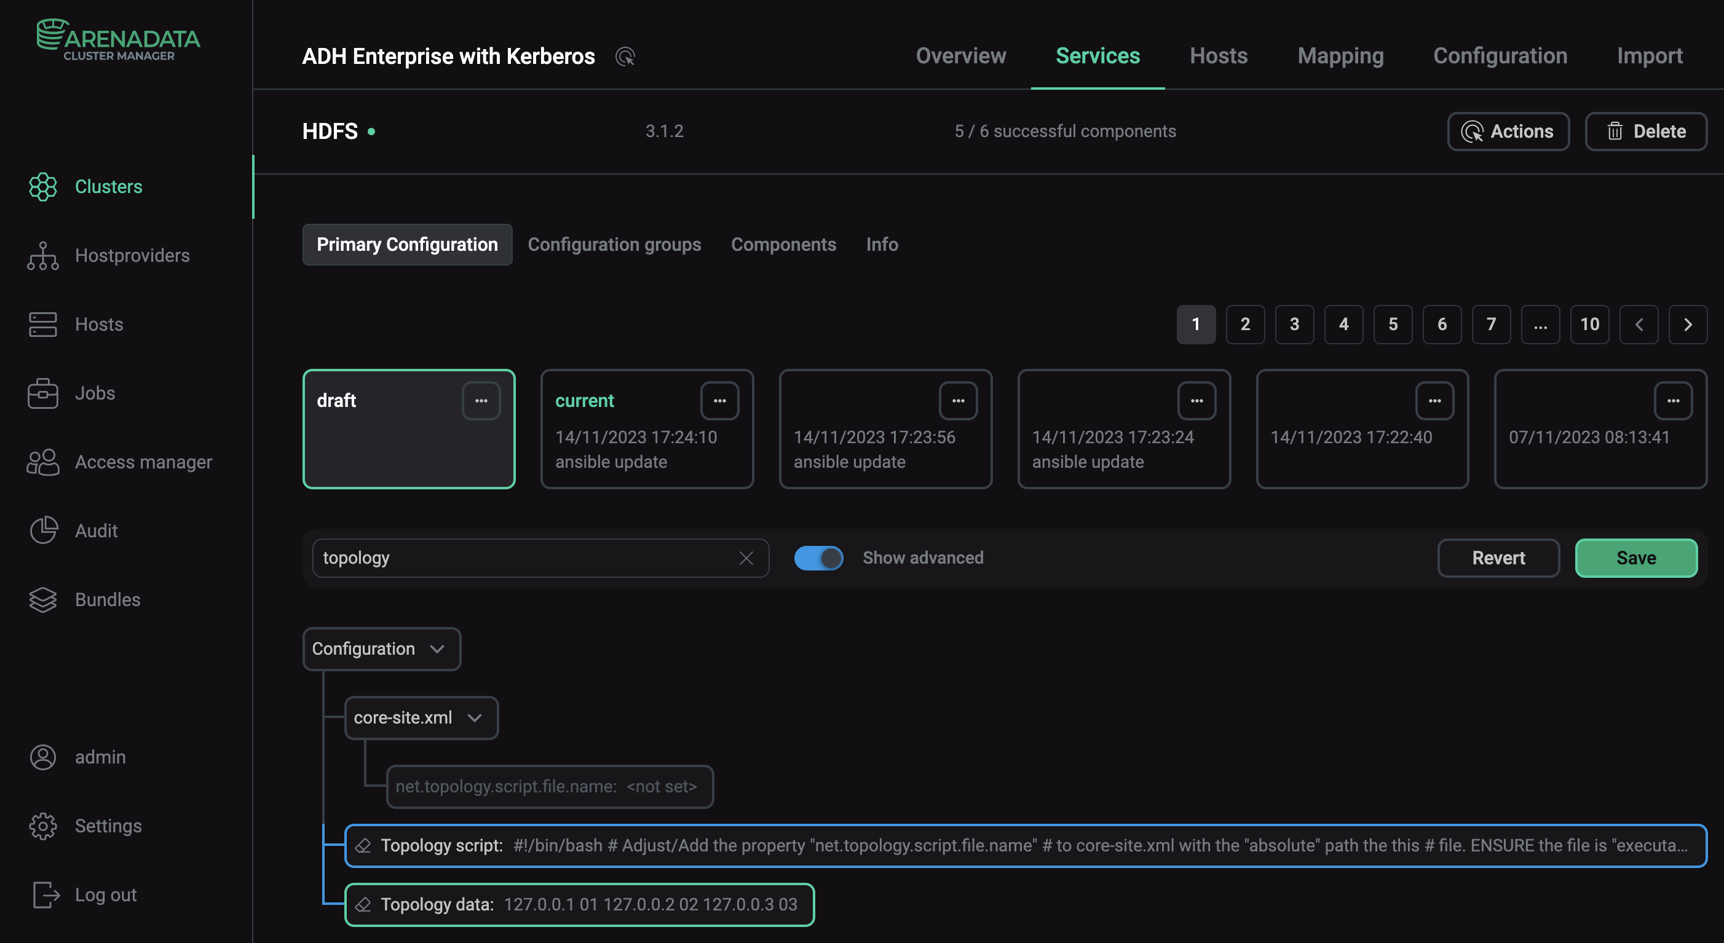This screenshot has height=943, width=1724.
Task: Open options menu on 17:23:56 config card
Action: 959,401
